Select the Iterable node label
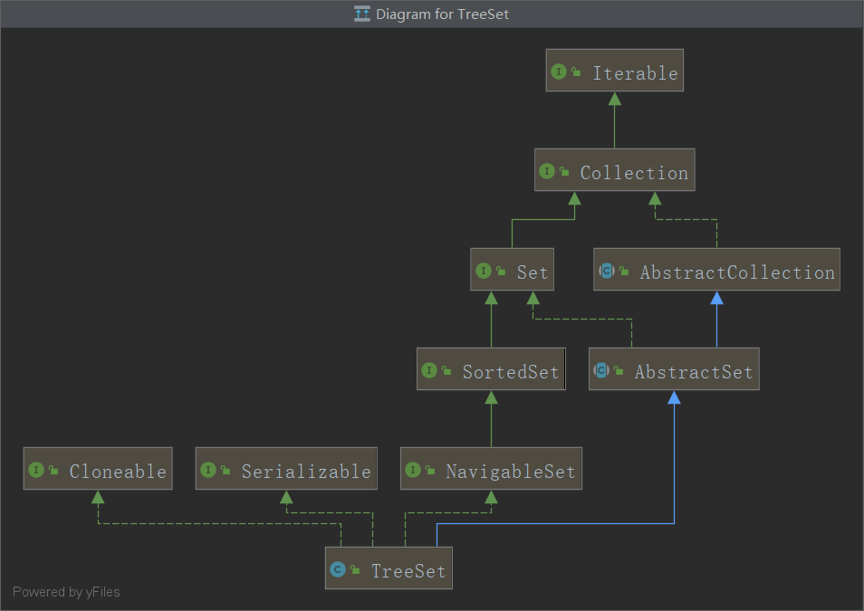This screenshot has width=864, height=611. click(635, 73)
